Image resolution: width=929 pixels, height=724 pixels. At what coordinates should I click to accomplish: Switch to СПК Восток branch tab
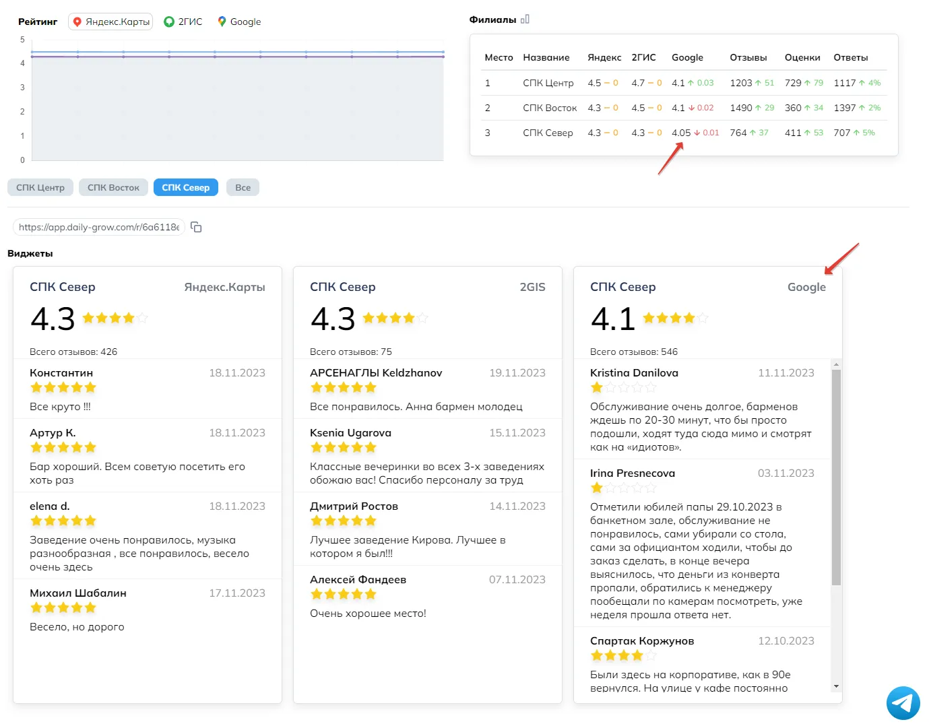[x=113, y=187]
